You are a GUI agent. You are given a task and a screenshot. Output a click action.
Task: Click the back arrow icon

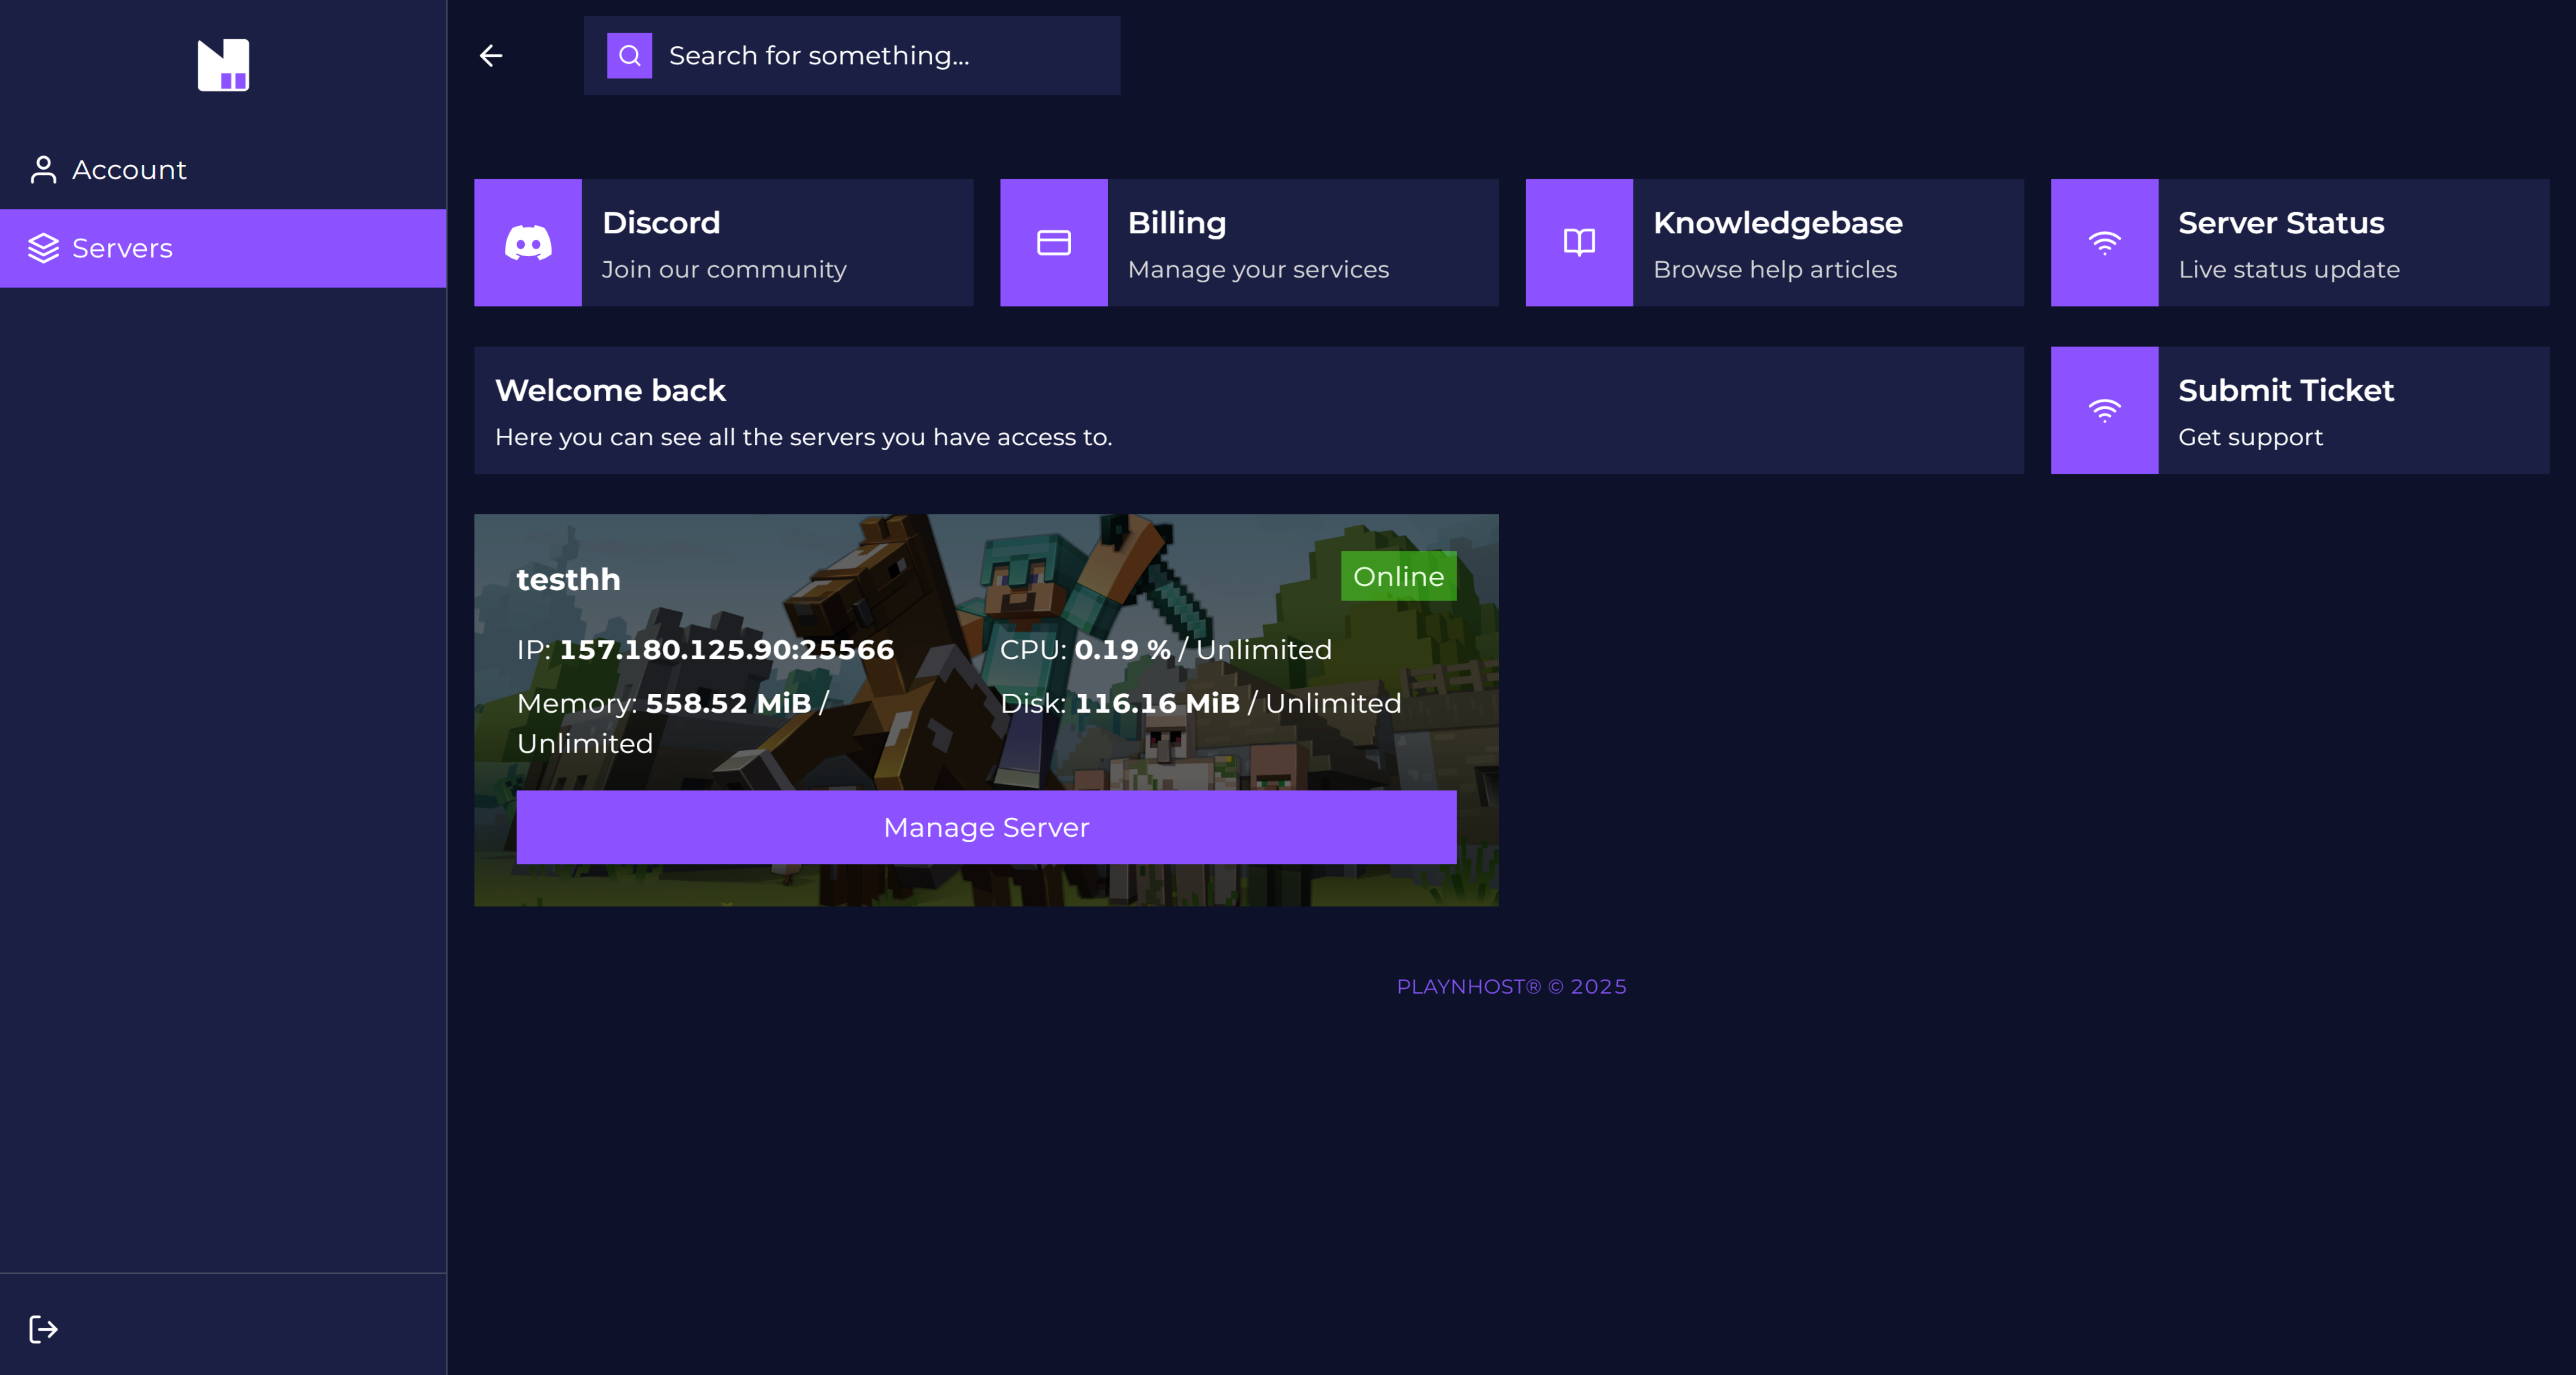[x=491, y=56]
